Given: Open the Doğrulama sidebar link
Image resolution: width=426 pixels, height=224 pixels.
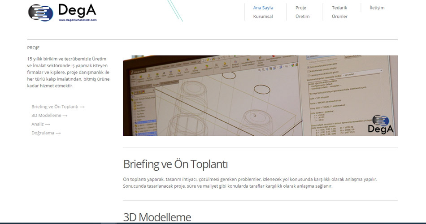Looking at the screenshot, I should tap(46, 133).
